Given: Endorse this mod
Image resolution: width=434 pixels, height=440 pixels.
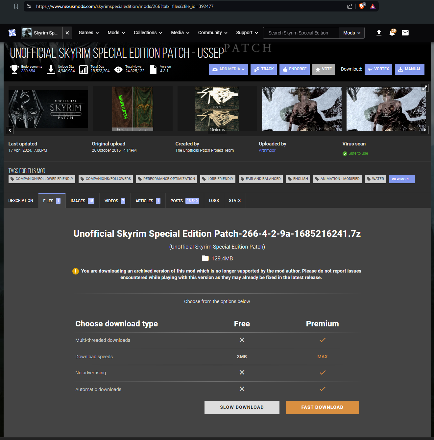Looking at the screenshot, I should (x=295, y=69).
